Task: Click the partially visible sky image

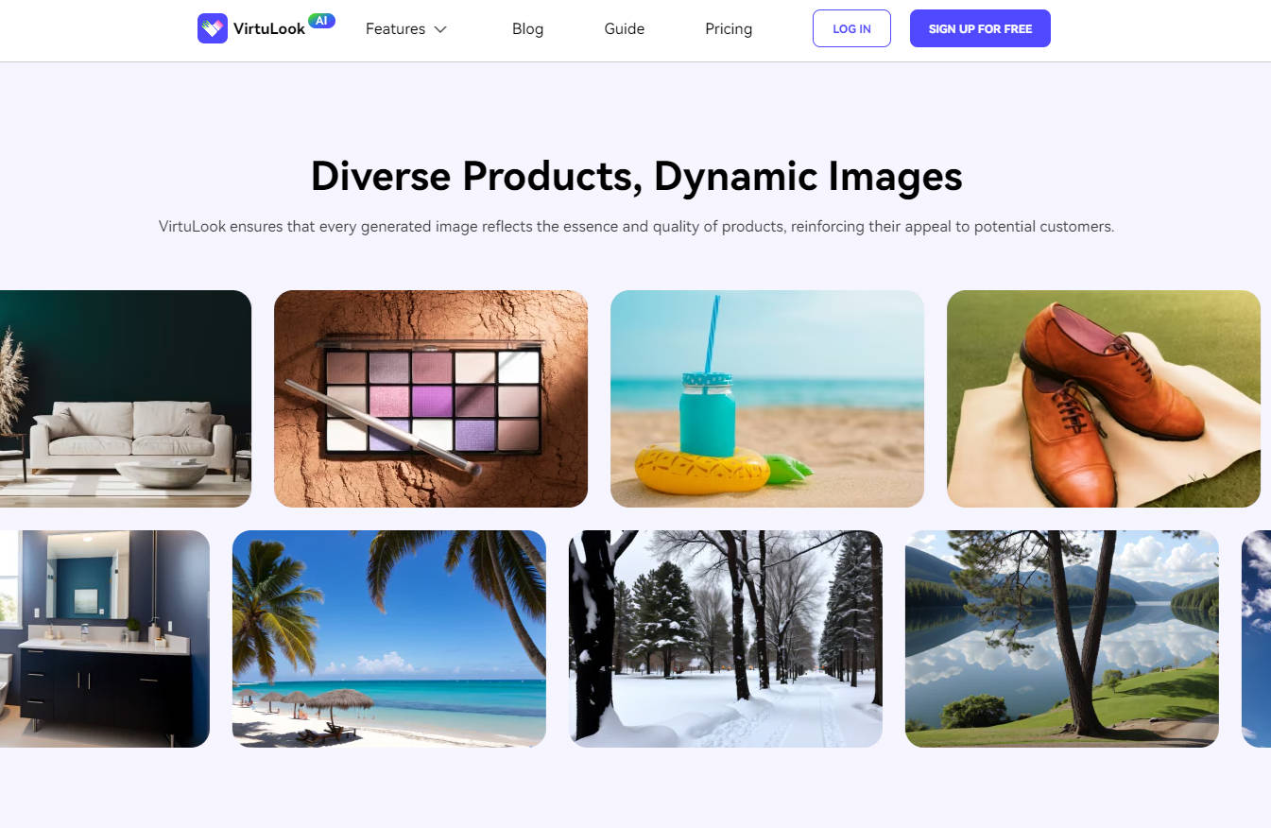Action: click(x=1257, y=638)
